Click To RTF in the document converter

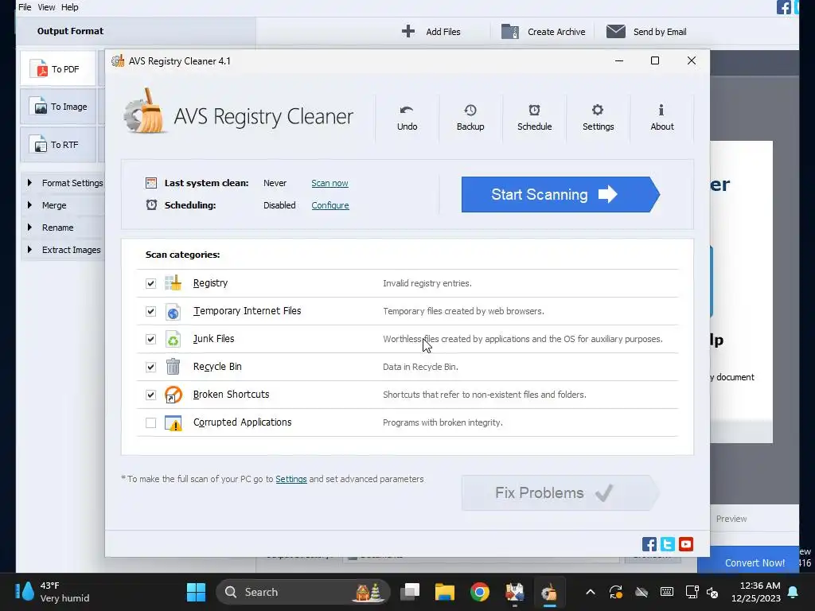tap(58, 145)
